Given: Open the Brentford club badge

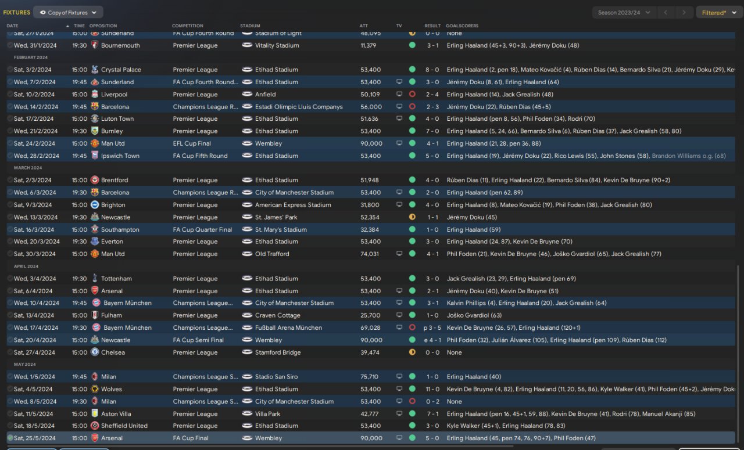Looking at the screenshot, I should coord(95,180).
